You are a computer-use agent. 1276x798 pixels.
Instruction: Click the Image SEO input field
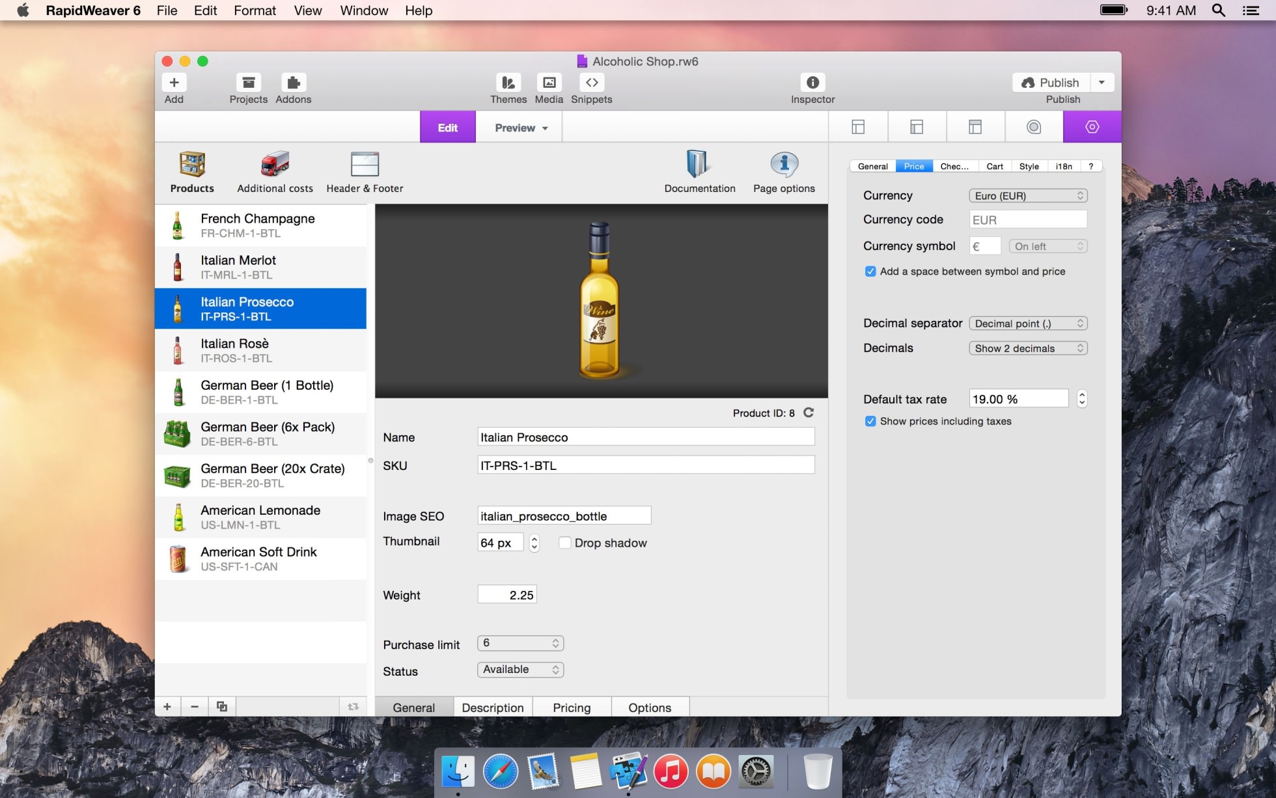[x=564, y=516]
